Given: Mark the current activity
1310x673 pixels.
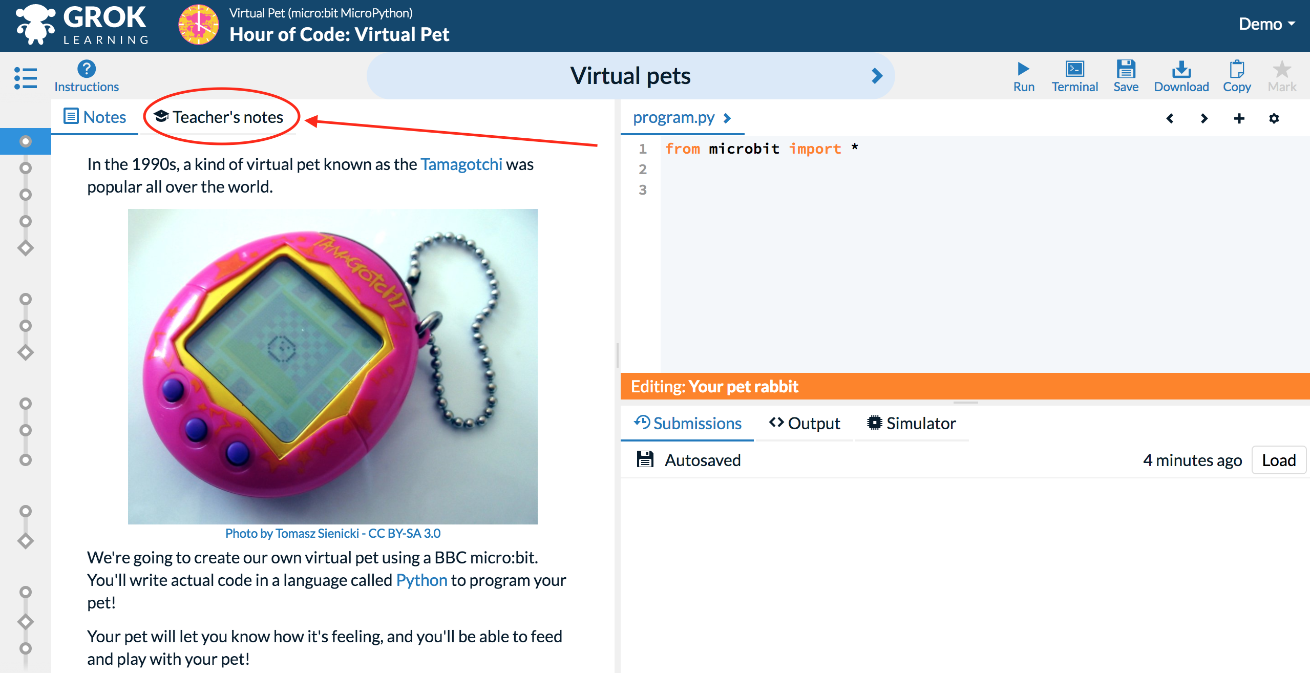Looking at the screenshot, I should [1283, 75].
